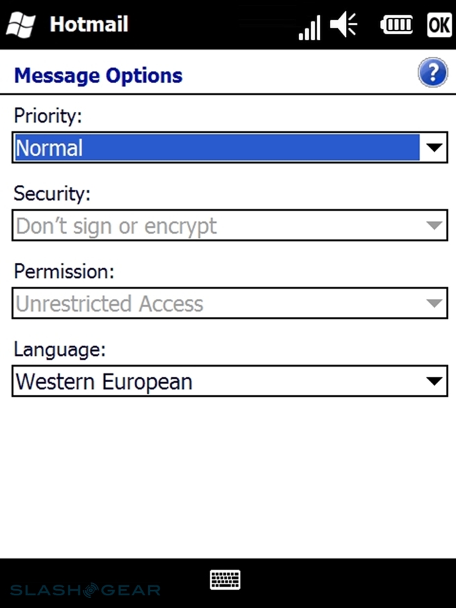Expand the Language dropdown arrow
Image resolution: width=456 pixels, height=608 pixels.
click(x=435, y=381)
